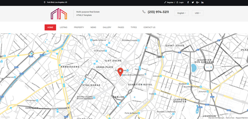Screen dimensions: 248x119
Task: Click the ILOT SACRÉ map label
Action: (x=113, y=61)
